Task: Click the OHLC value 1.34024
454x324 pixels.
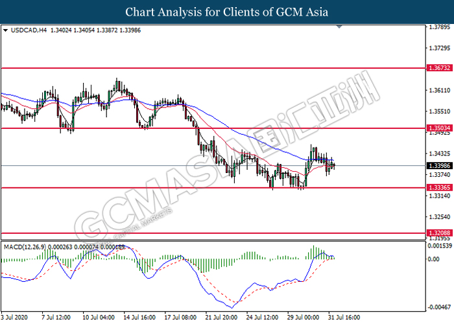Action: click(61, 30)
